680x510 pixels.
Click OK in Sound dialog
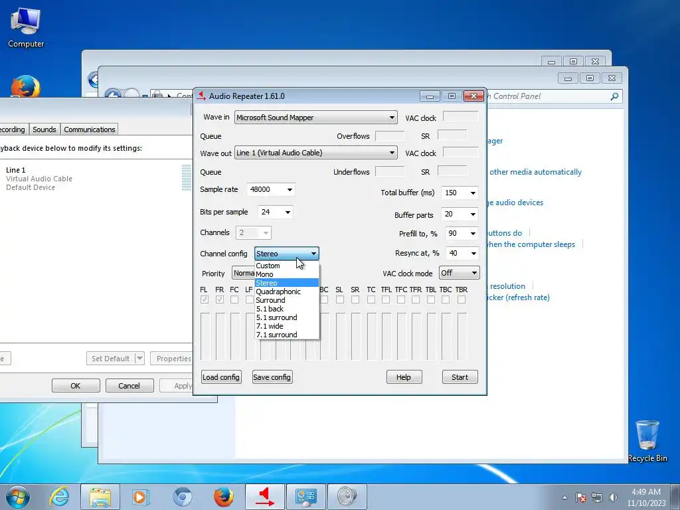click(76, 386)
